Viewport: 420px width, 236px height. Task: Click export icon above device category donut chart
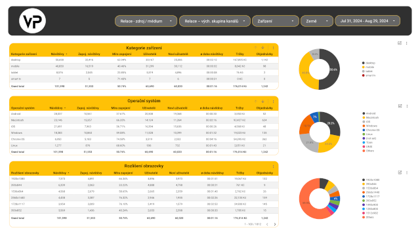coord(400,43)
